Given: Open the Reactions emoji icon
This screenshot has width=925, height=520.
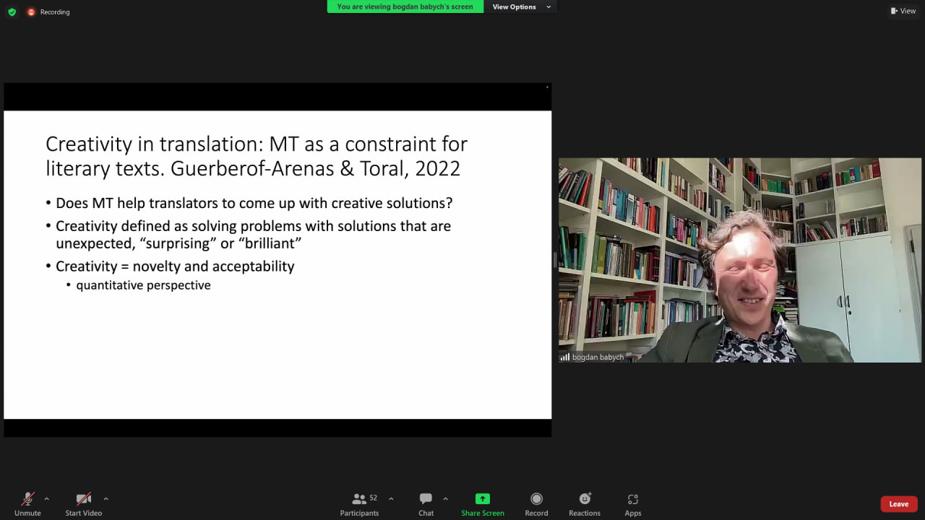Looking at the screenshot, I should 585,499.
